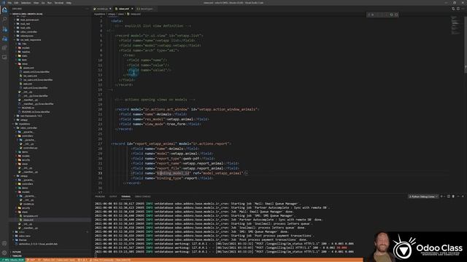The width and height of the screenshot is (467, 262).
Task: Maximize the bottom panel
Action: [x=458, y=196]
